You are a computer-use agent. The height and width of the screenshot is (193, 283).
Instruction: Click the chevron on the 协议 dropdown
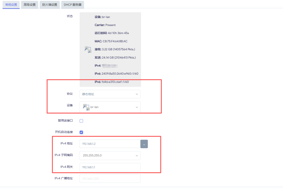[137, 94]
